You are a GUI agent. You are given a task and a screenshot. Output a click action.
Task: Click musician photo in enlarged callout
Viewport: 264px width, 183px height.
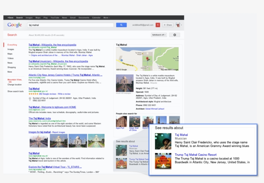coord(163,141)
